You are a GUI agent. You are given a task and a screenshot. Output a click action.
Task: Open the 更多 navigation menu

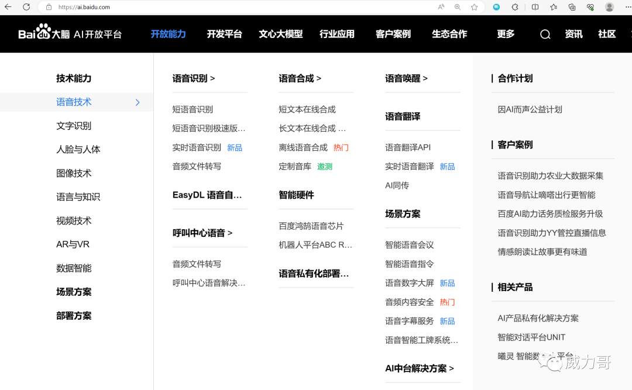click(x=506, y=34)
